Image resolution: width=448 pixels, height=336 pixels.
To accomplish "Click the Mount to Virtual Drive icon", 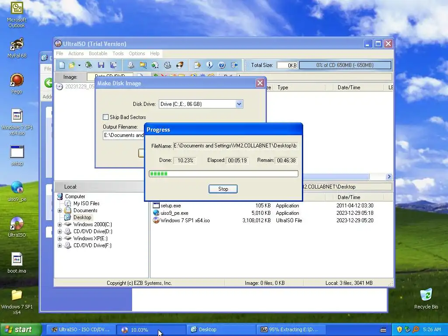I will coord(168,65).
